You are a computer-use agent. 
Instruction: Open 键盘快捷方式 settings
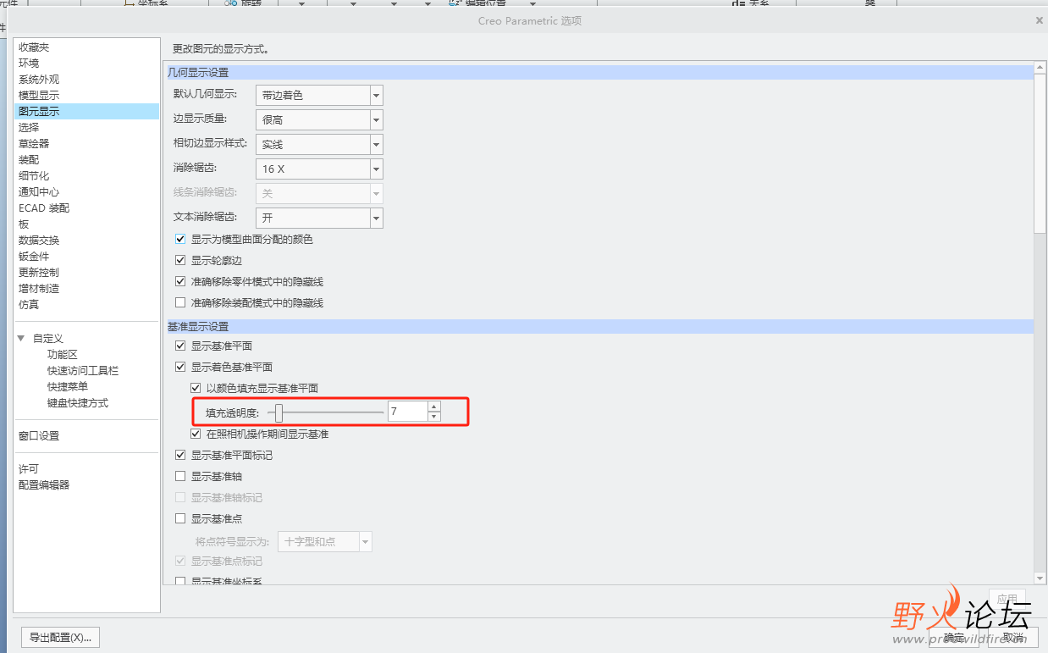78,403
